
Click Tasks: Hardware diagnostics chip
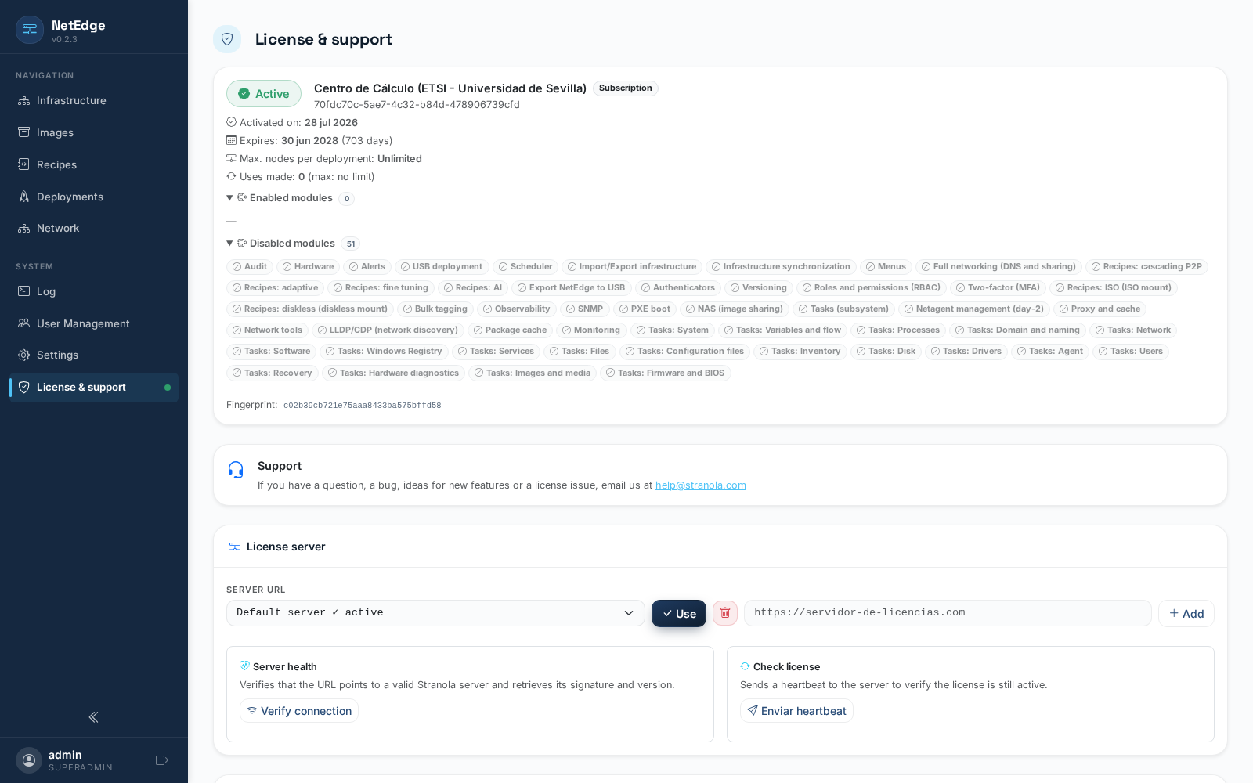click(x=394, y=373)
